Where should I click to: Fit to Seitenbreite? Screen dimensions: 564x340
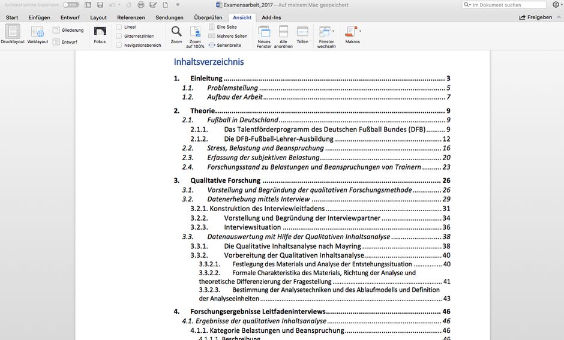click(225, 45)
